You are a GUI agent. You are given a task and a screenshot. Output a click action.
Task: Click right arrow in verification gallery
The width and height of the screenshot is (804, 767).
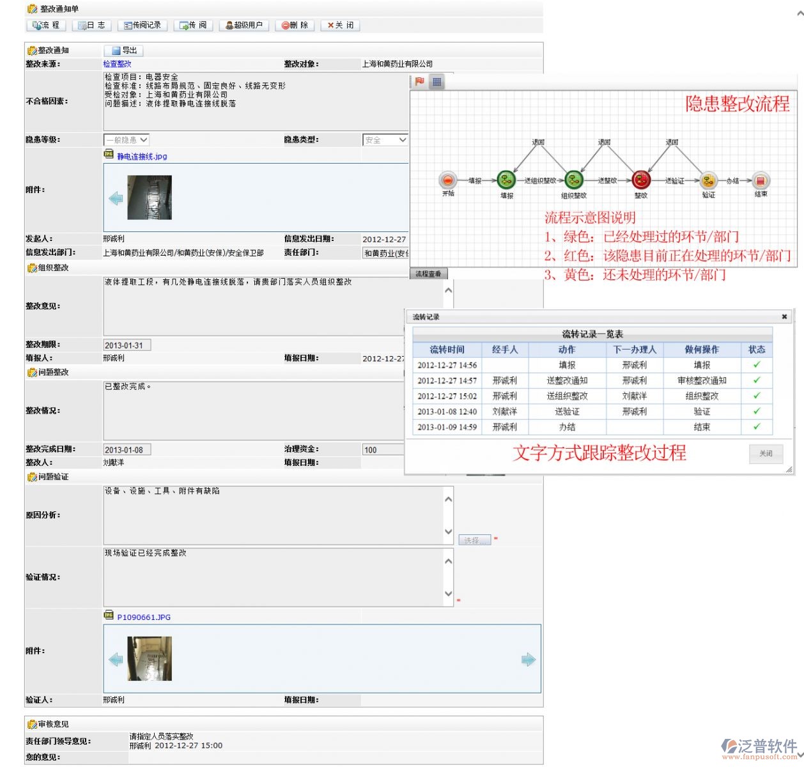pos(529,660)
